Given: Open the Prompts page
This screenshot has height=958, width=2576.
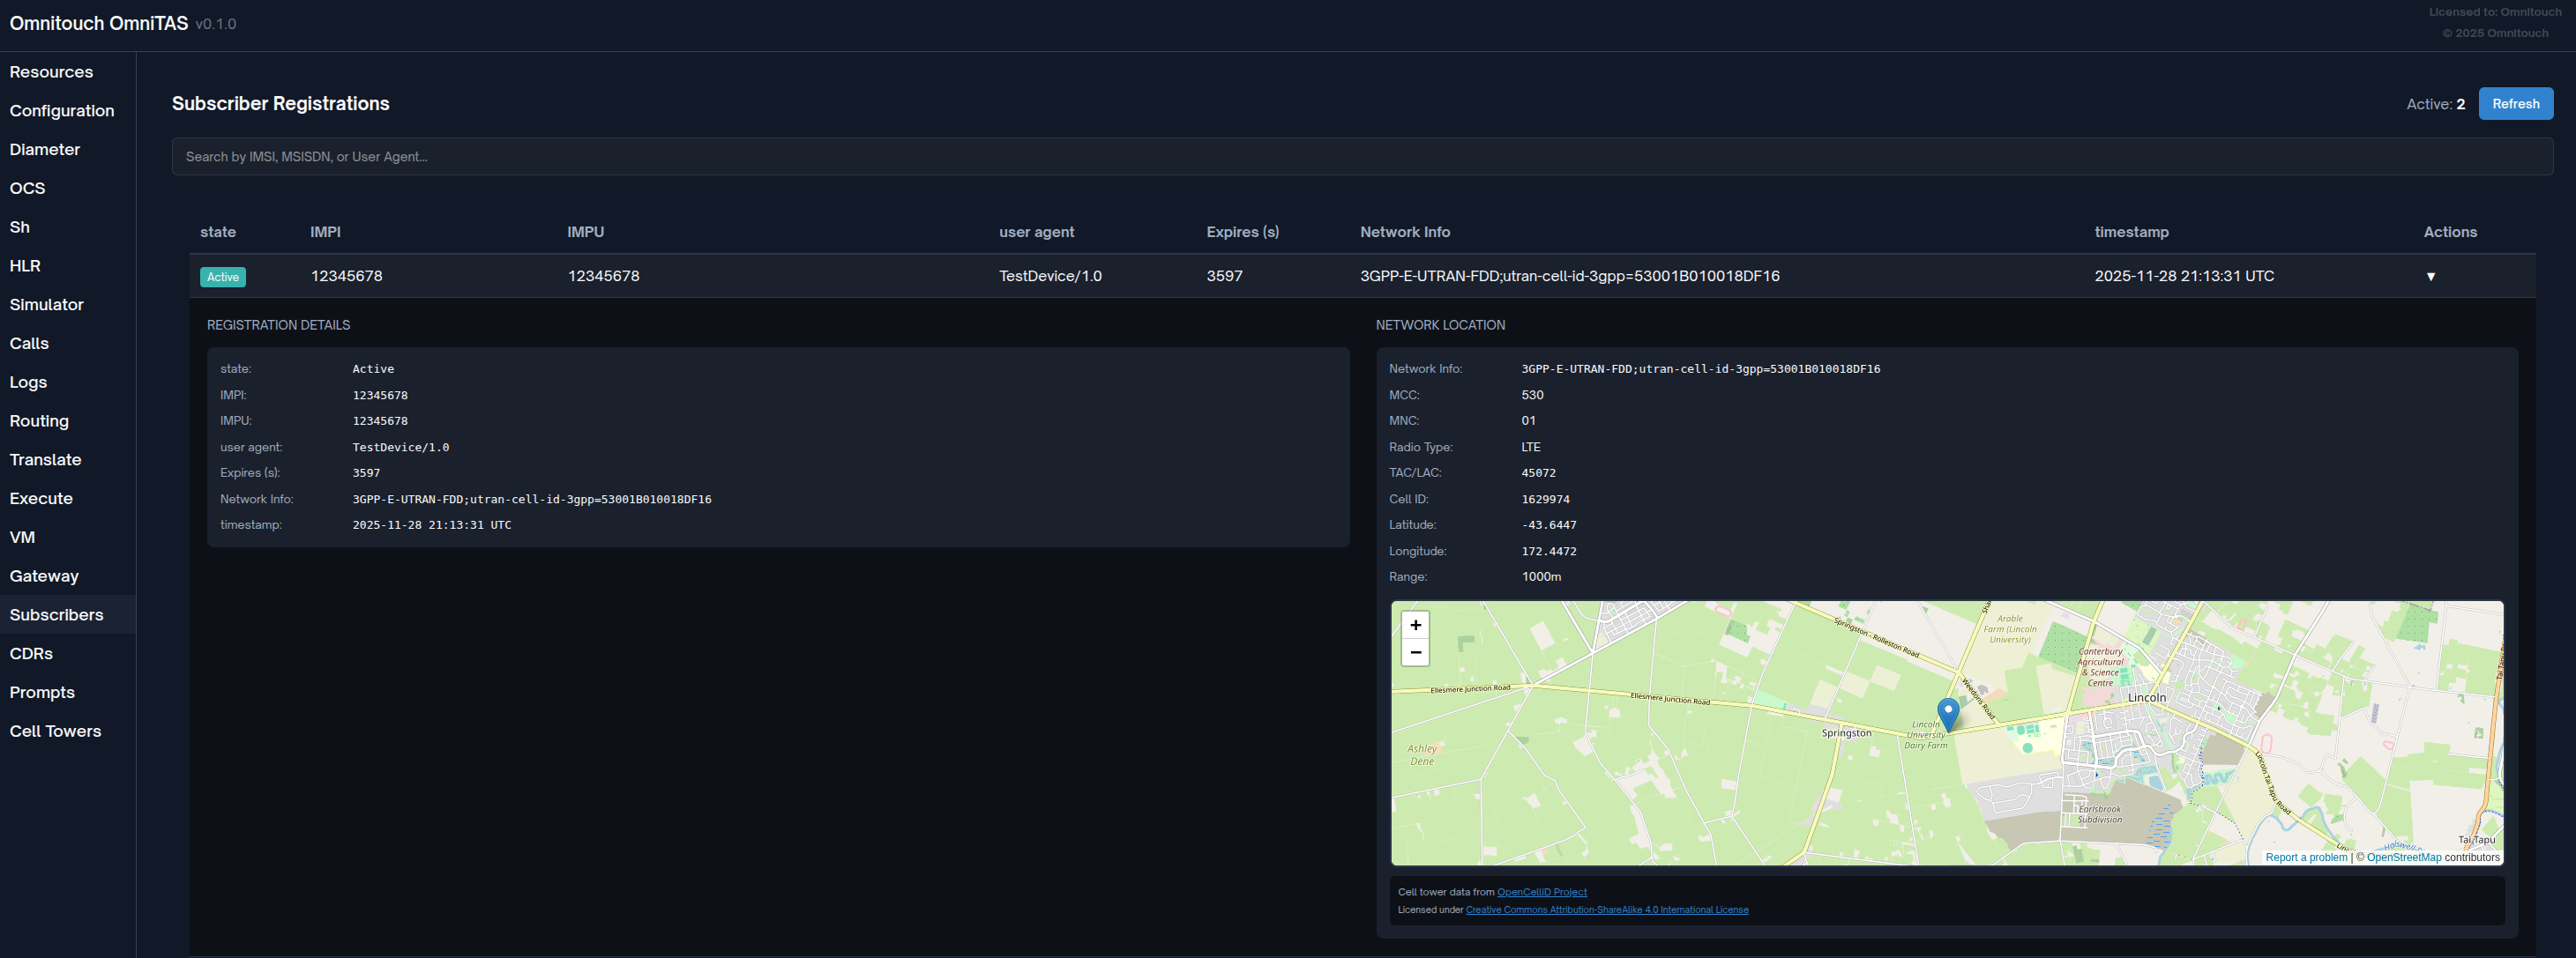Looking at the screenshot, I should tap(42, 692).
